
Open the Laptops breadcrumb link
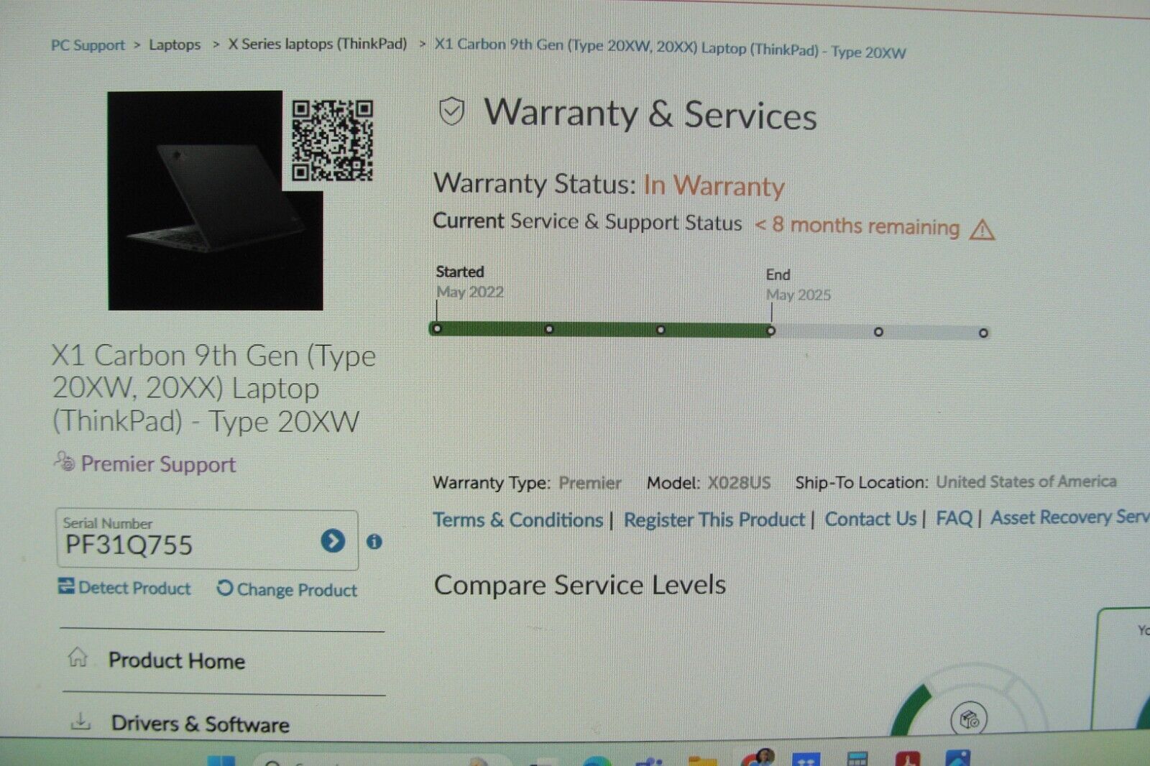coord(175,45)
